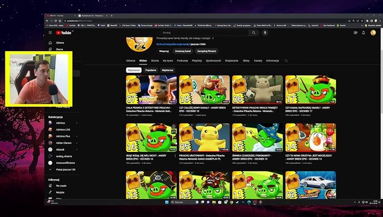Switch to the Informacje tab
The height and width of the screenshot is (217, 383).
pyautogui.click(x=272, y=61)
